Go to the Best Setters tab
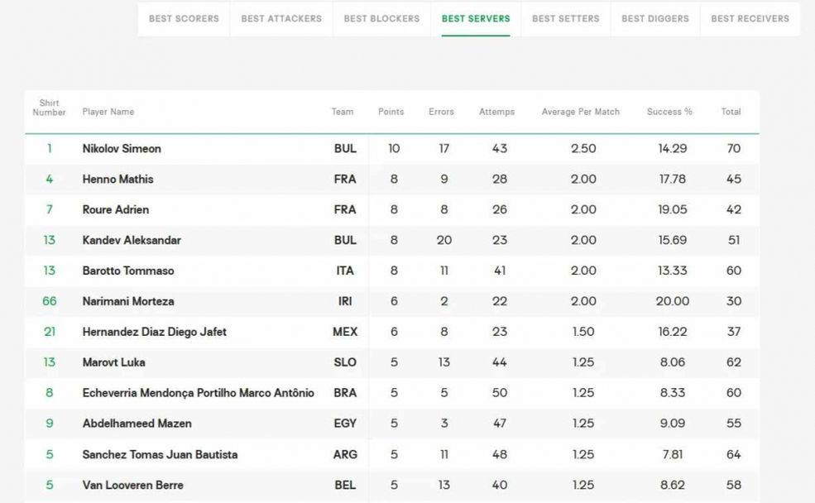815x503 pixels. (x=566, y=18)
